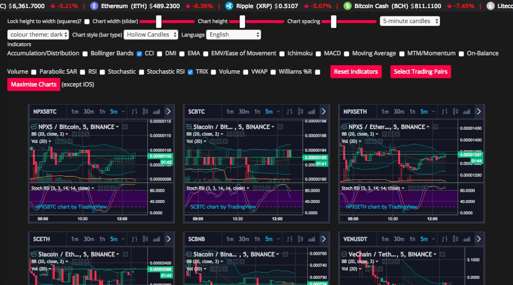Open the Stoch RSI settings dropdown on SCBTC
The height and width of the screenshot is (285, 513).
[x=248, y=188]
